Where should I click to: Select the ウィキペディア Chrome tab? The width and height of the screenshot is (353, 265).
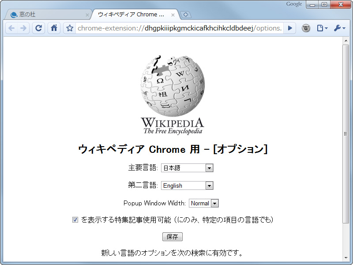click(135, 15)
